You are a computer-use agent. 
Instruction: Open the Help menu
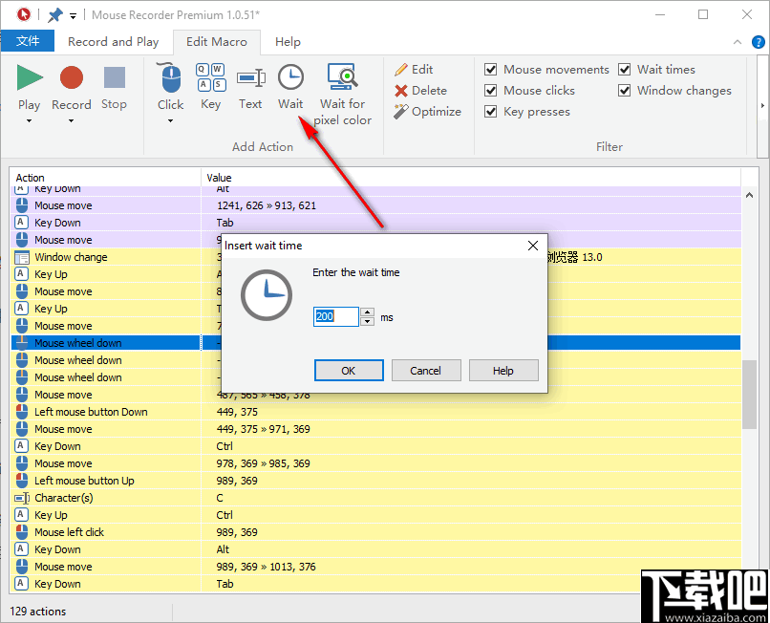tap(288, 42)
